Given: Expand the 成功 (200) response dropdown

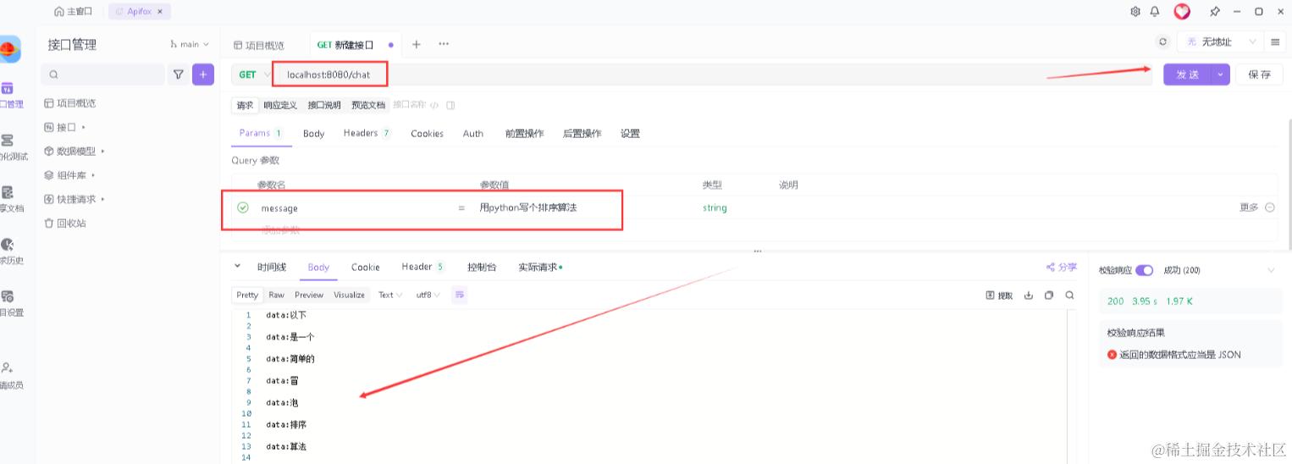Looking at the screenshot, I should tap(1270, 270).
